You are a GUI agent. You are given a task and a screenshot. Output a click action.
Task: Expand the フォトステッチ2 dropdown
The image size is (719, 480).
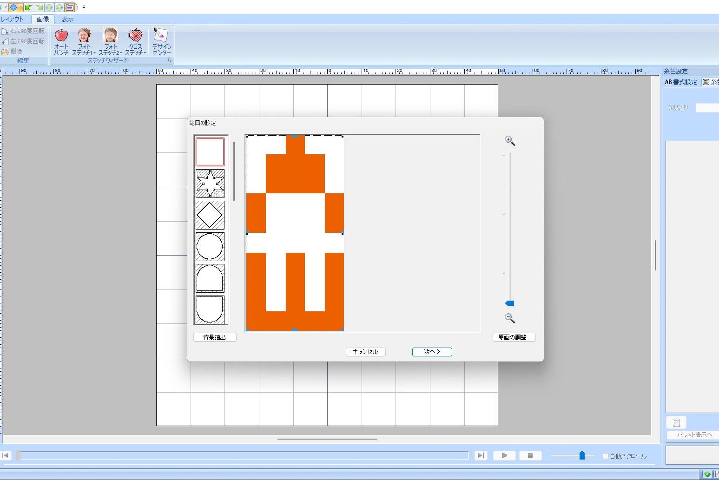111,49
